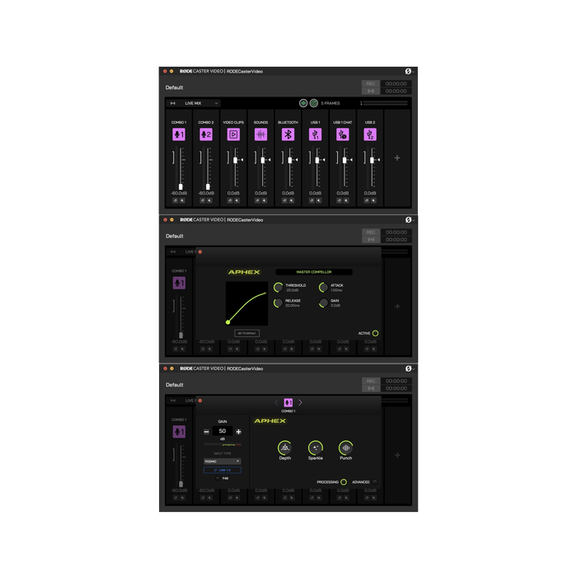This screenshot has width=577, height=577.
Task: Click the plus add-channel icon in the bottom window
Action: click(x=397, y=455)
